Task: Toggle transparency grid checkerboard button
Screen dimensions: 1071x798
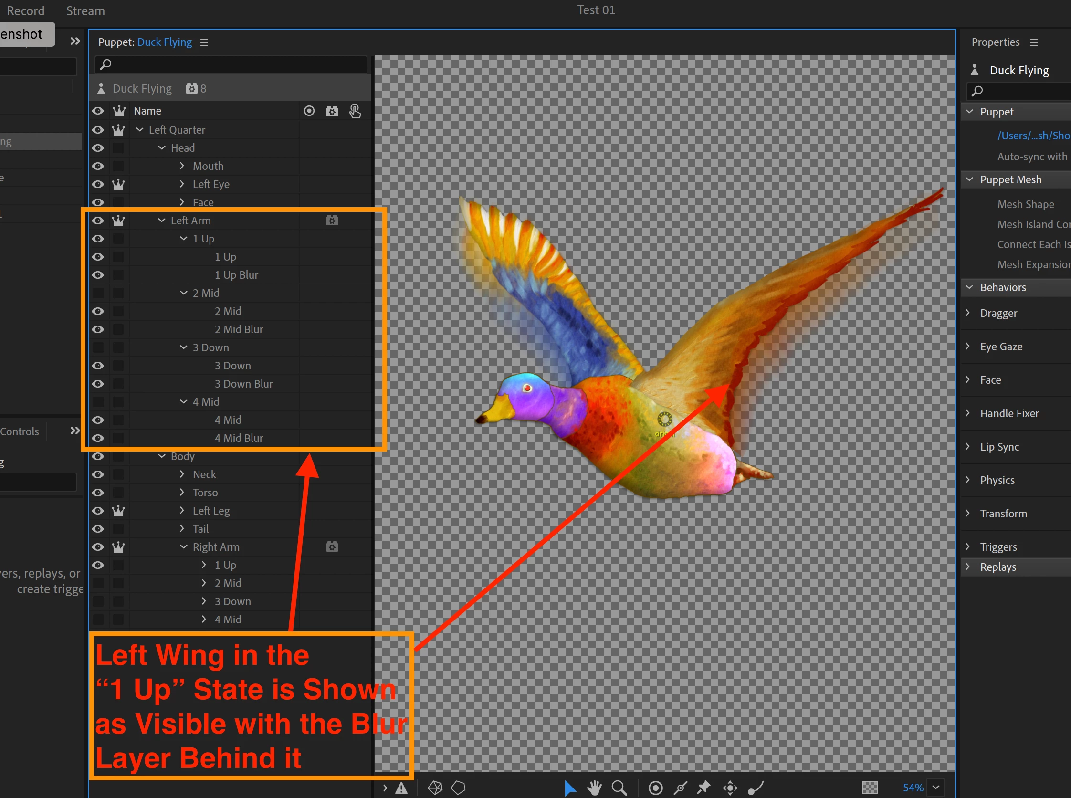Action: [x=870, y=788]
